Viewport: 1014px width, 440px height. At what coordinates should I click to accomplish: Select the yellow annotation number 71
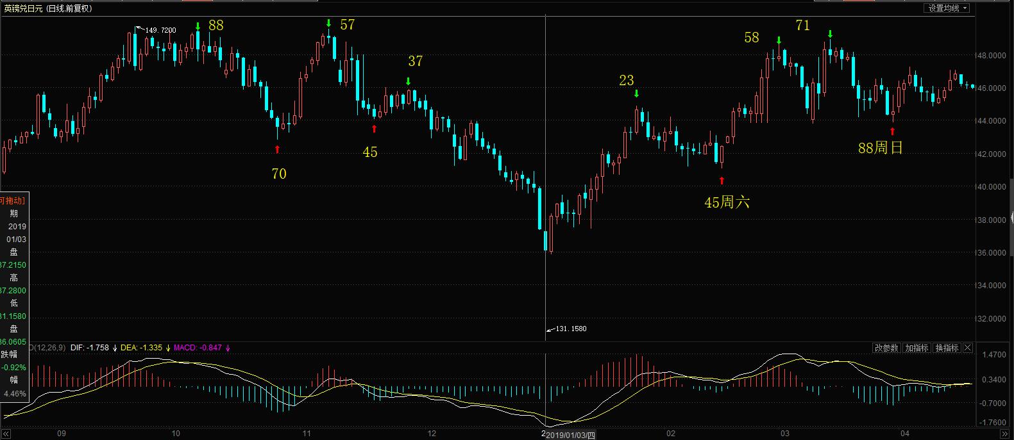(802, 26)
